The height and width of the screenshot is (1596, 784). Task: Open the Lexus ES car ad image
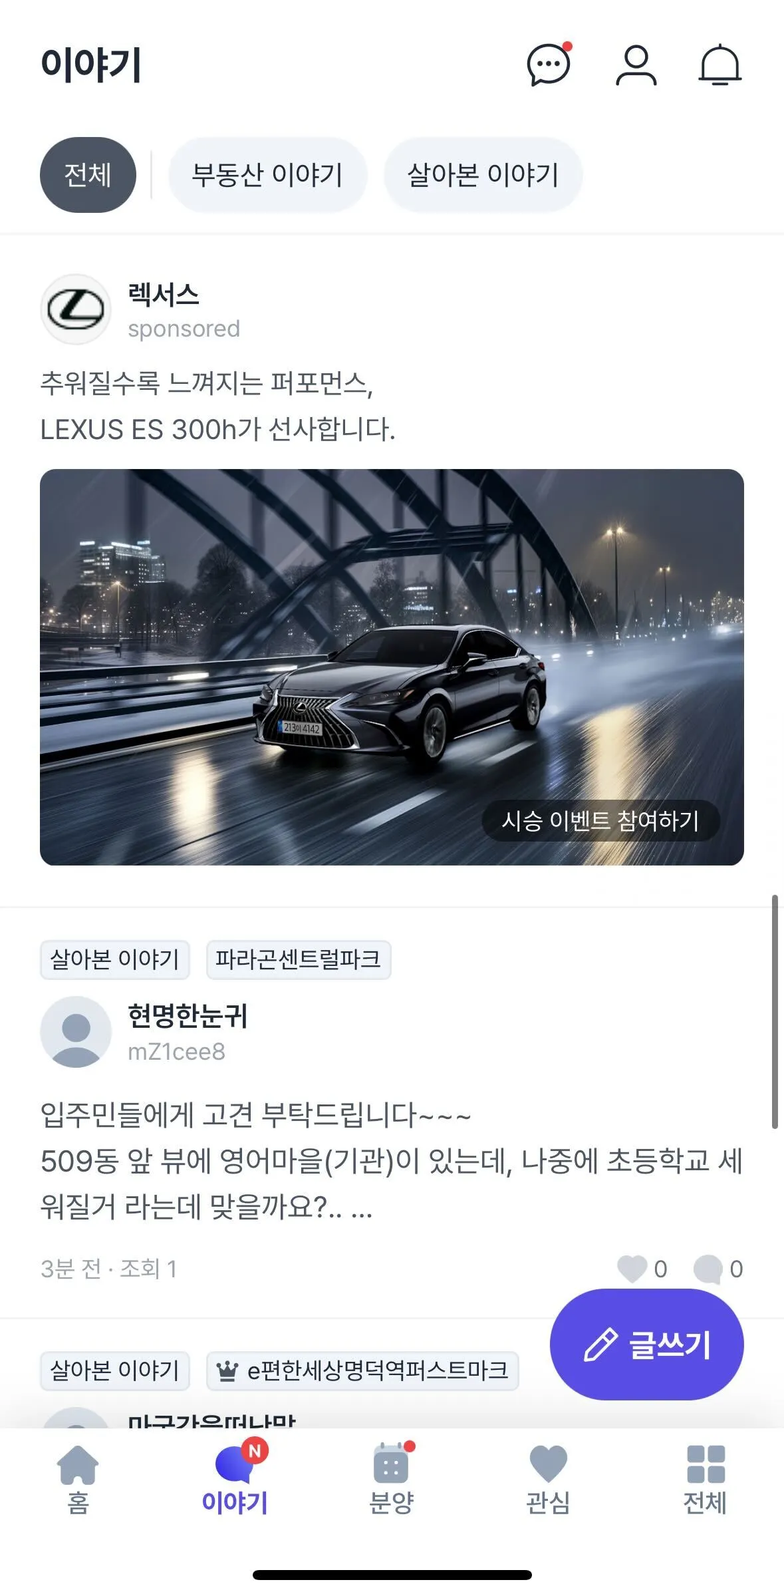click(392, 667)
